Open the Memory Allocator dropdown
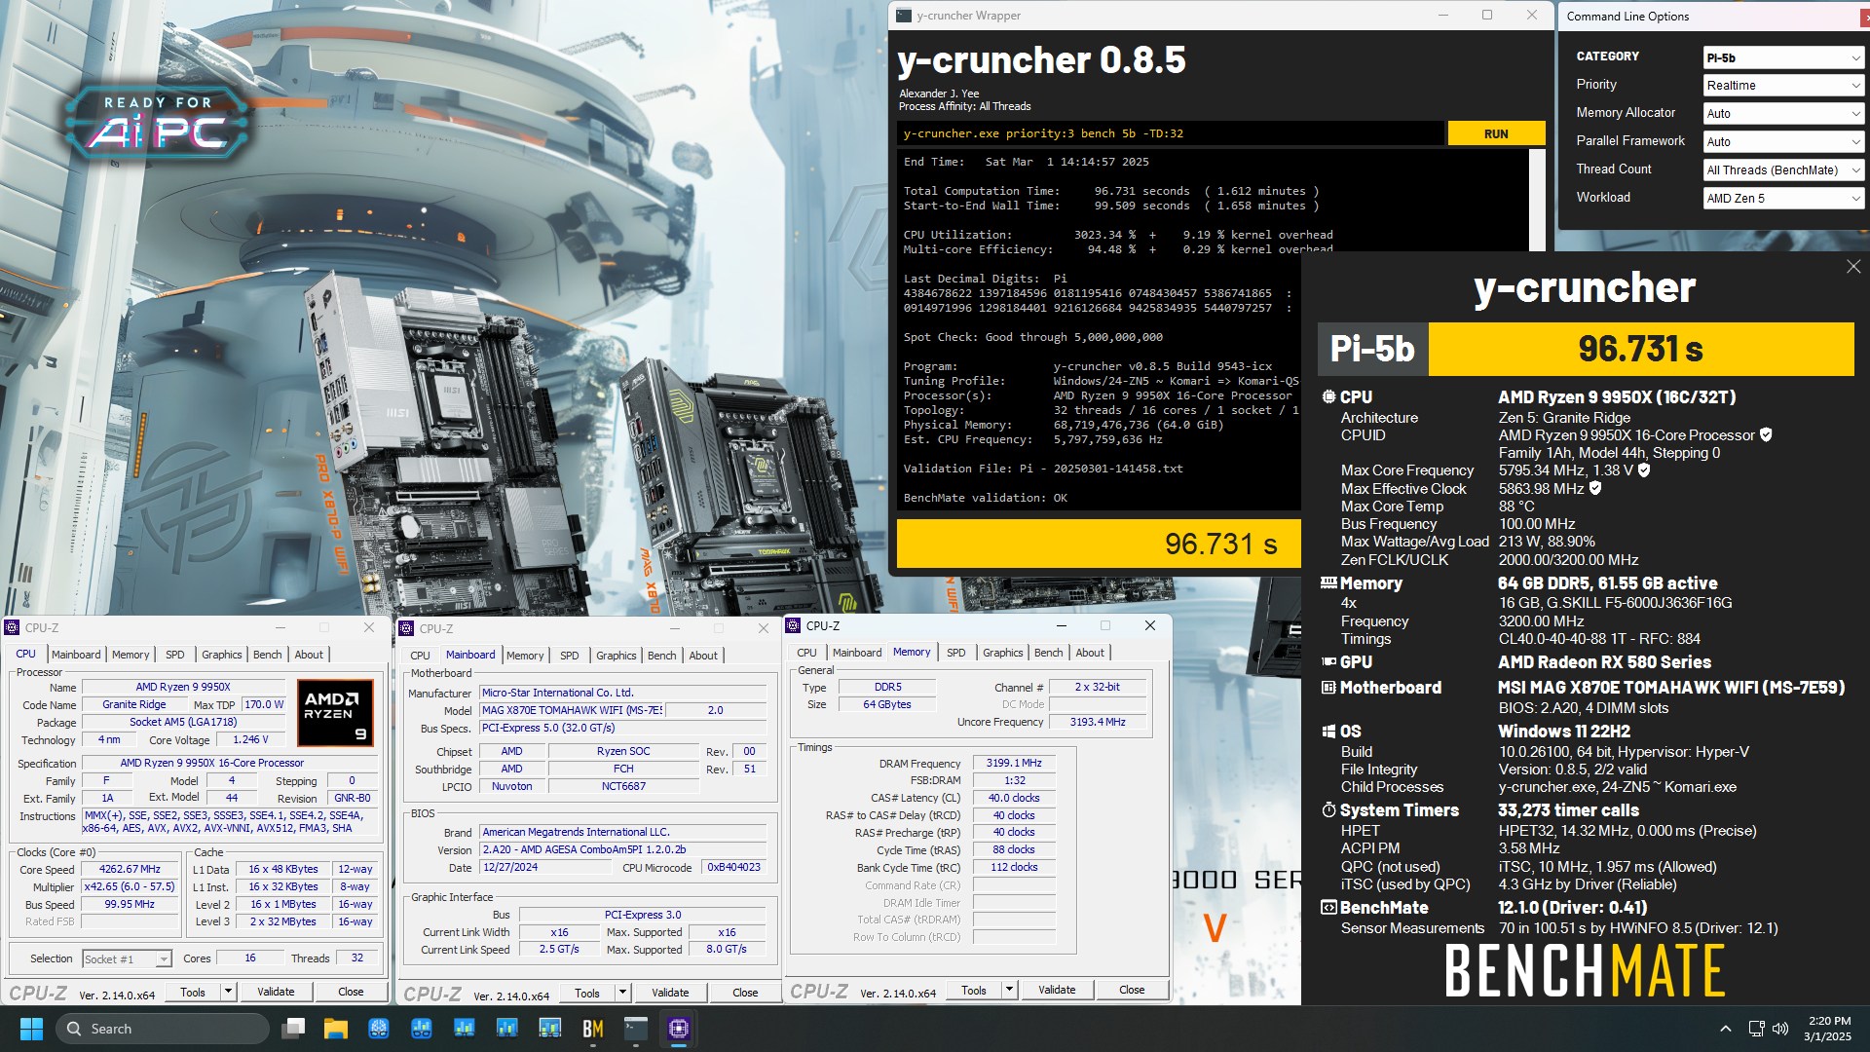 (x=1783, y=114)
